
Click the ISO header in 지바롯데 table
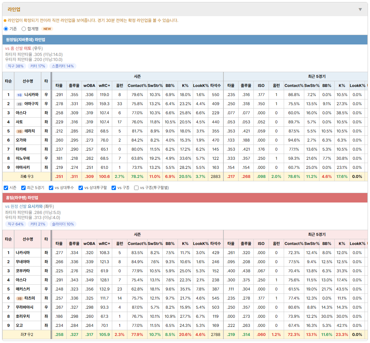[261, 86]
